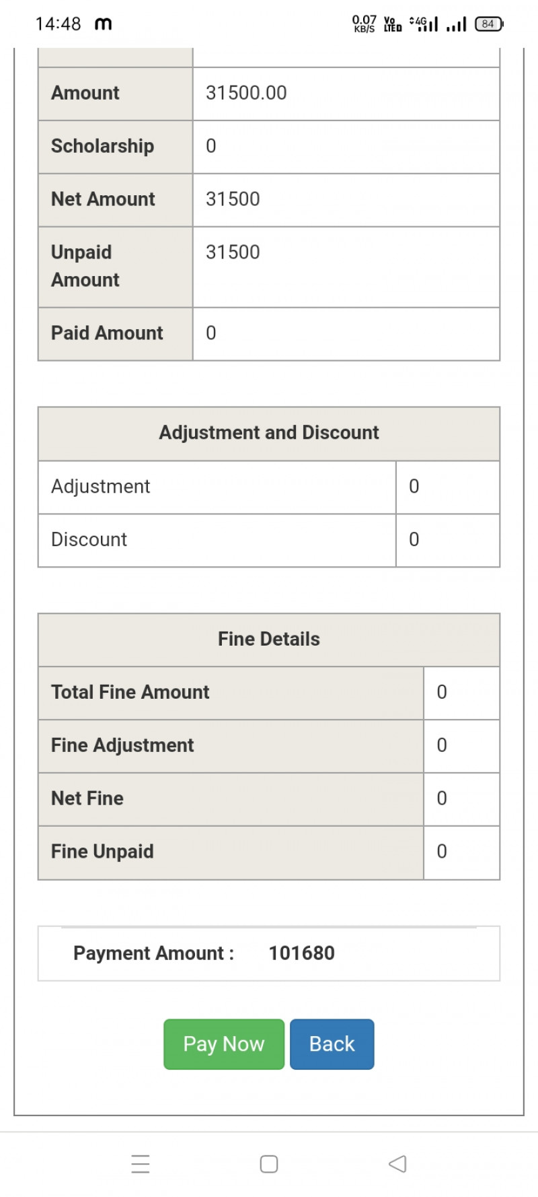Image resolution: width=538 pixels, height=1197 pixels.
Task: Tap the Adjustment and Discount header
Action: point(269,433)
